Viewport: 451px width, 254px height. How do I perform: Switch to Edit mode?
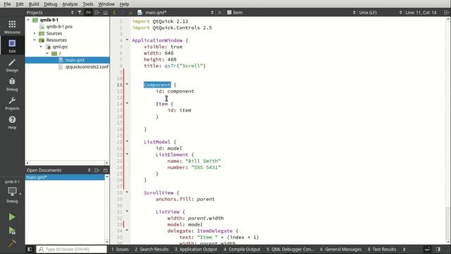tap(12, 46)
